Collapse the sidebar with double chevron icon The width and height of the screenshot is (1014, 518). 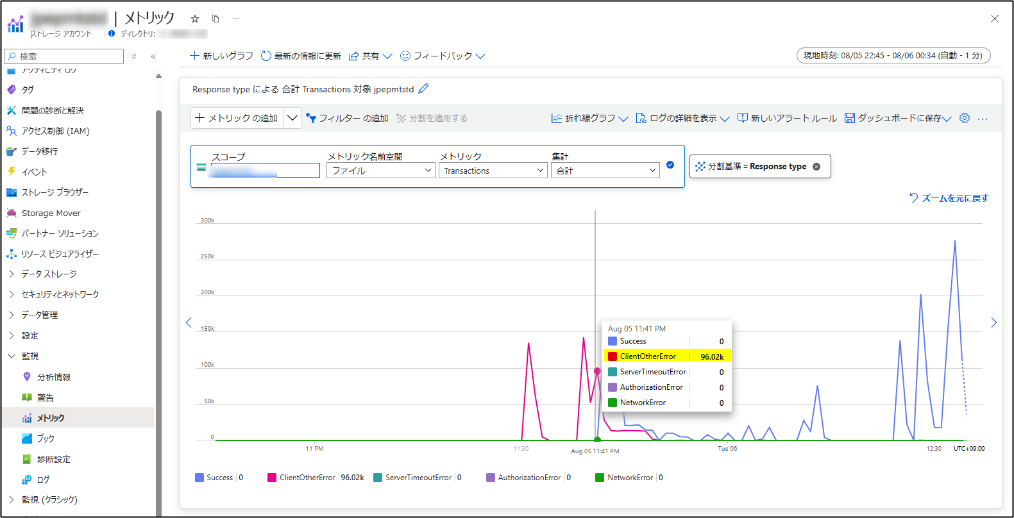153,56
